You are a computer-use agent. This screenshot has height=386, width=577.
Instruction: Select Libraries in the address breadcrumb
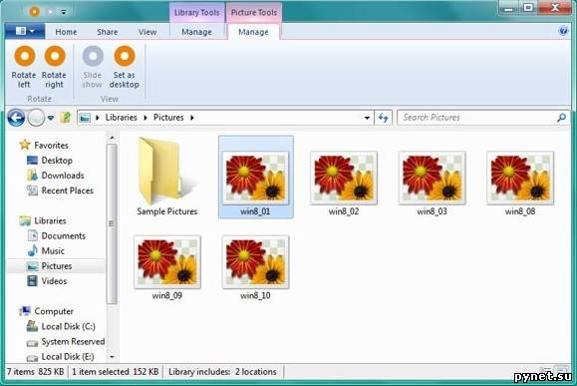[121, 118]
